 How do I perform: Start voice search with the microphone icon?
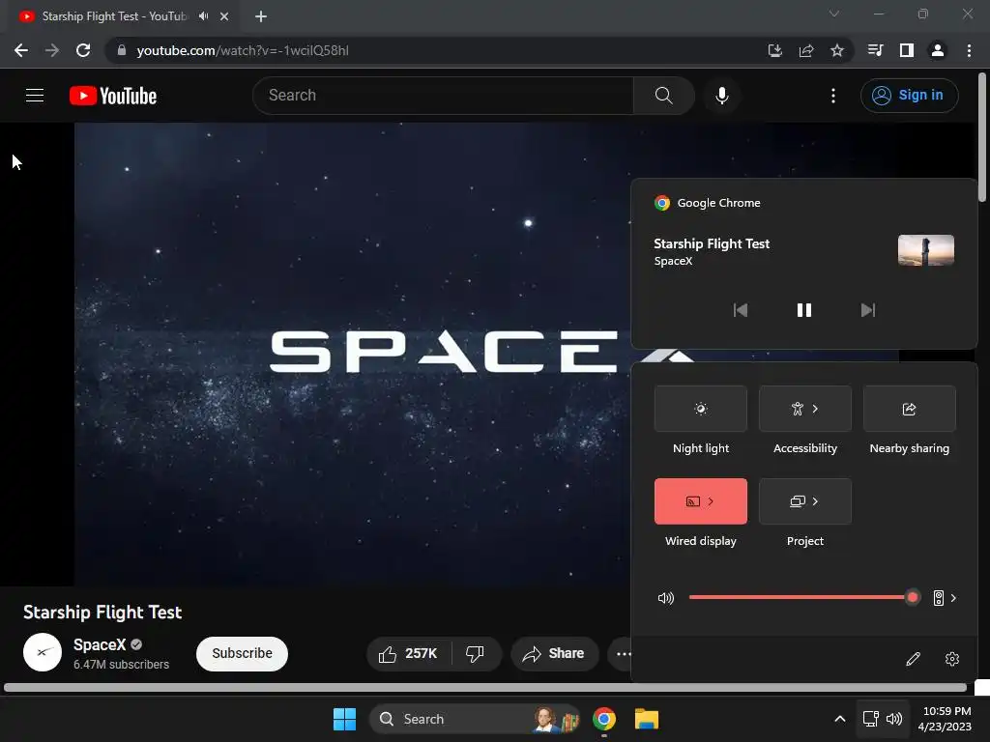721,96
